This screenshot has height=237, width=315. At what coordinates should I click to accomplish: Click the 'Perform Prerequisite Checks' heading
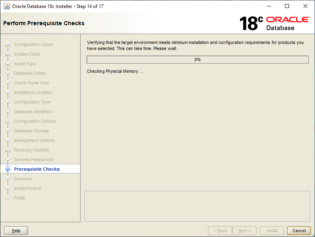[44, 23]
